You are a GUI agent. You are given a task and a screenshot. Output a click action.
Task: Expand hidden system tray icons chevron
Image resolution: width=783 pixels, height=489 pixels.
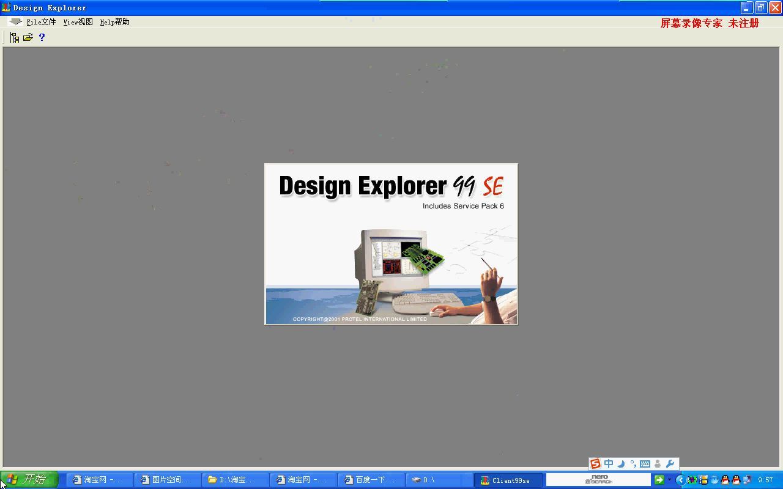(x=680, y=480)
